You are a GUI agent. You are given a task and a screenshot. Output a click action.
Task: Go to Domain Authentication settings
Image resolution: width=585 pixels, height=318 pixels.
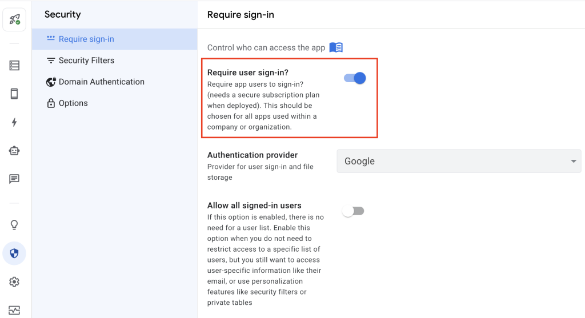click(101, 82)
